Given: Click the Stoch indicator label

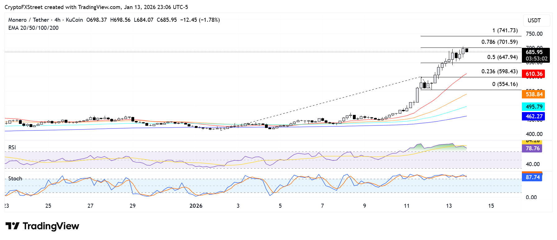Looking at the screenshot, I should (x=15, y=179).
